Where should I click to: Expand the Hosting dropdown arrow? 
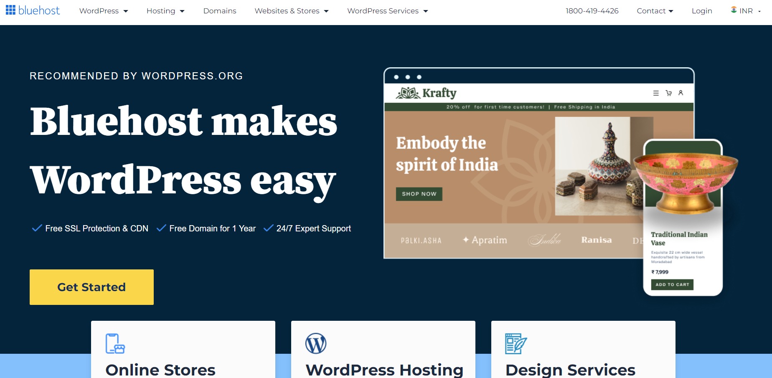182,11
